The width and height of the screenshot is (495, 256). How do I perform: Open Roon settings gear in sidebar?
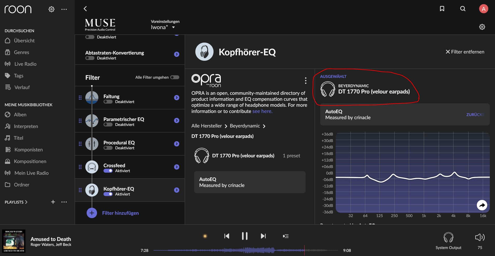(51, 9)
